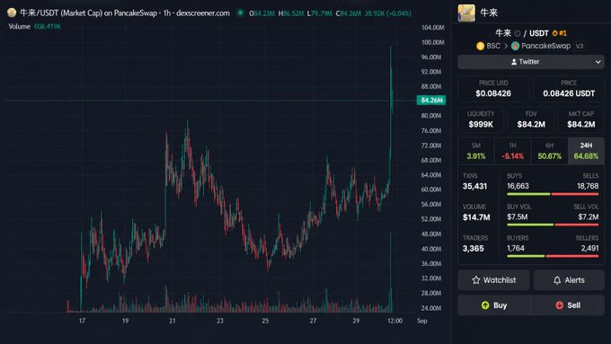
Task: Click the V3 version tag
Action: pyautogui.click(x=580, y=46)
